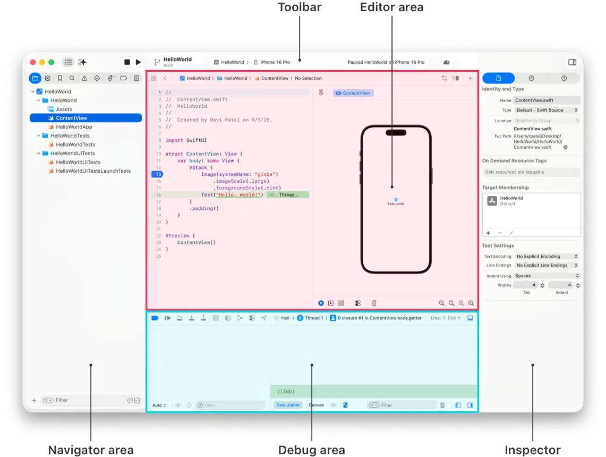The image size is (606, 457).
Task: Switch to the History inspector tab
Action: coord(532,78)
